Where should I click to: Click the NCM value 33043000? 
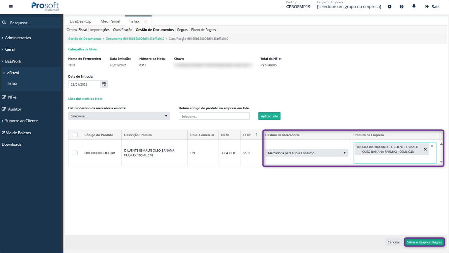(x=228, y=153)
